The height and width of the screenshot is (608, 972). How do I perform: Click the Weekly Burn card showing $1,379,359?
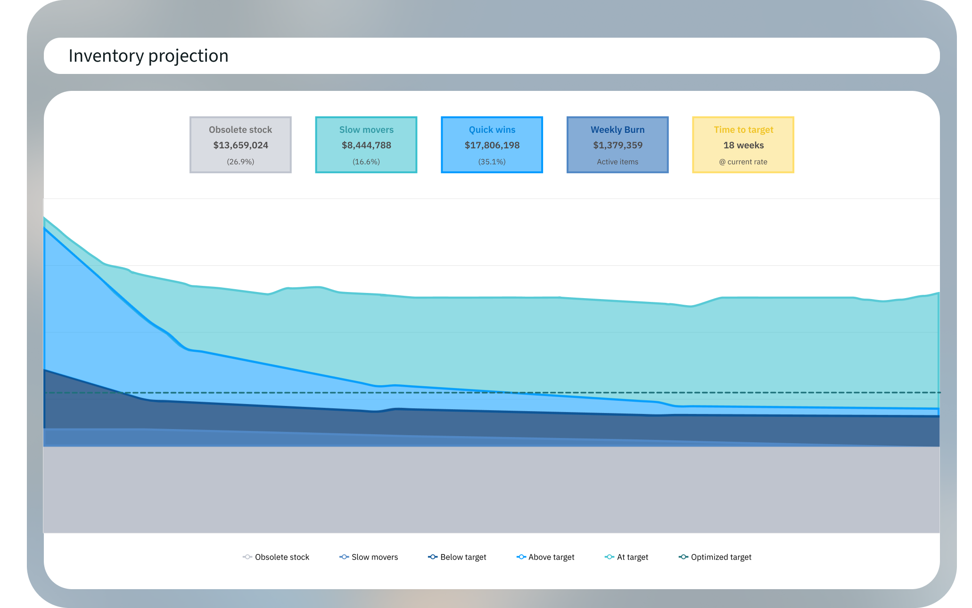(618, 145)
